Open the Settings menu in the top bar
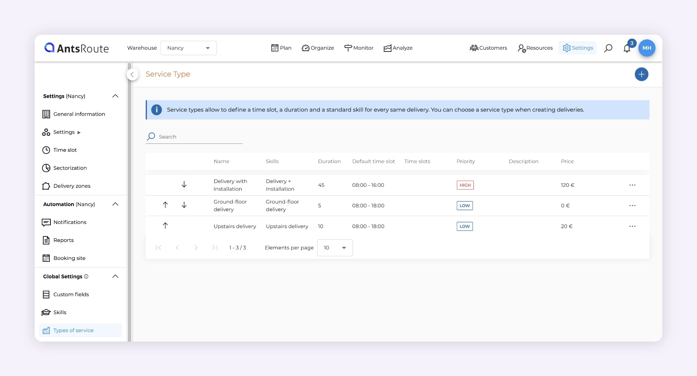Image resolution: width=697 pixels, height=376 pixels. [578, 48]
